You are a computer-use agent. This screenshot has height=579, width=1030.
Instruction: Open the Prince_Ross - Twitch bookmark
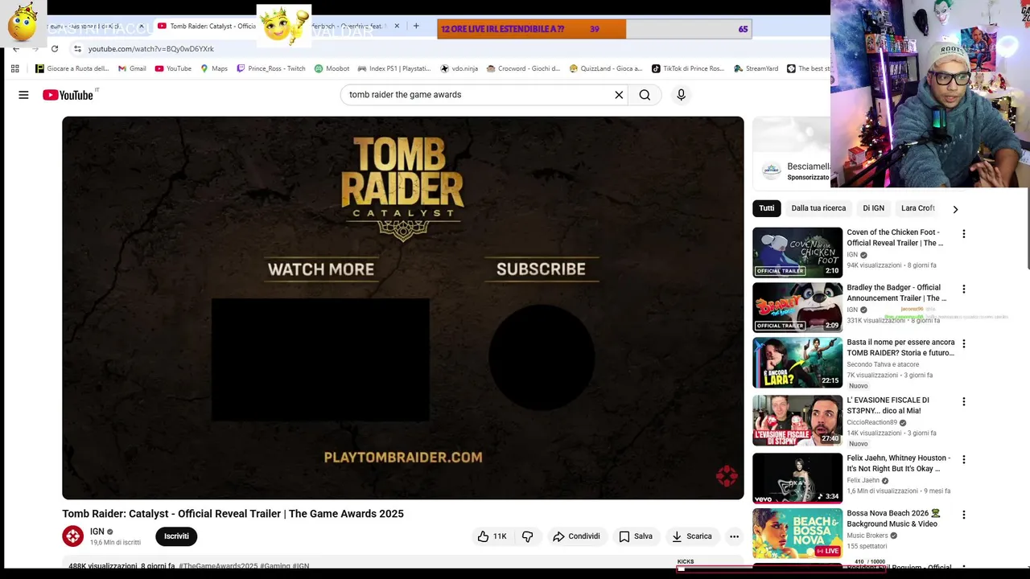(270, 68)
